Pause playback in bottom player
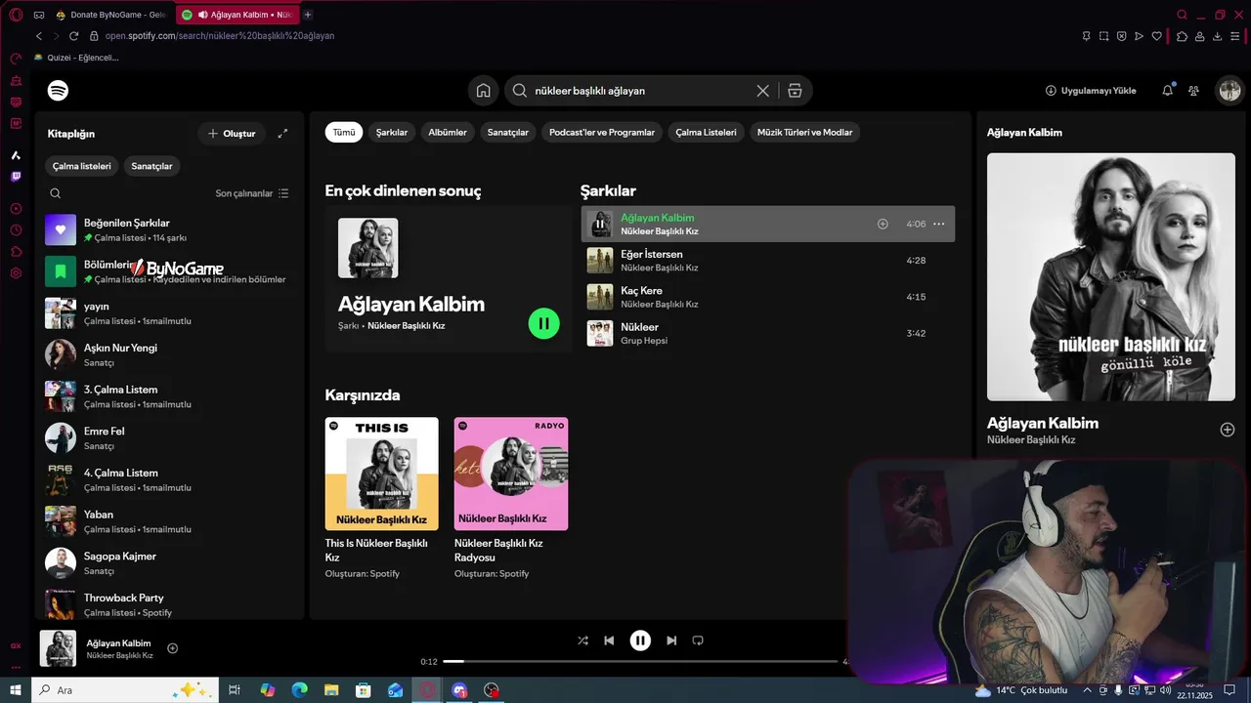1251x703 pixels. [640, 641]
